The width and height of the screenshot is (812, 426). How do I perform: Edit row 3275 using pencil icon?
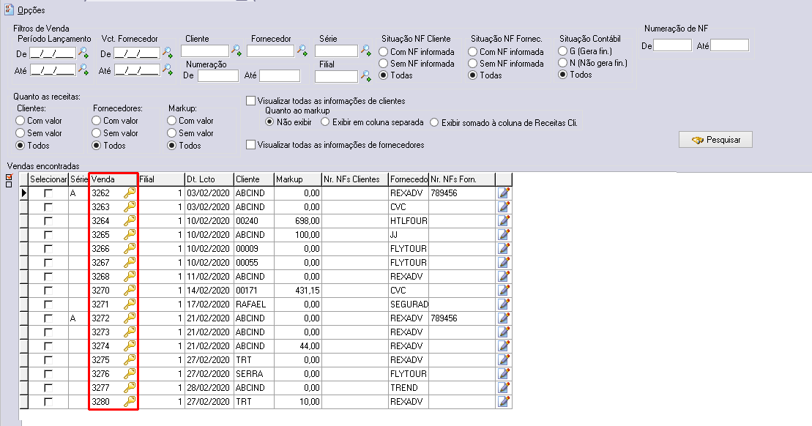(503, 359)
